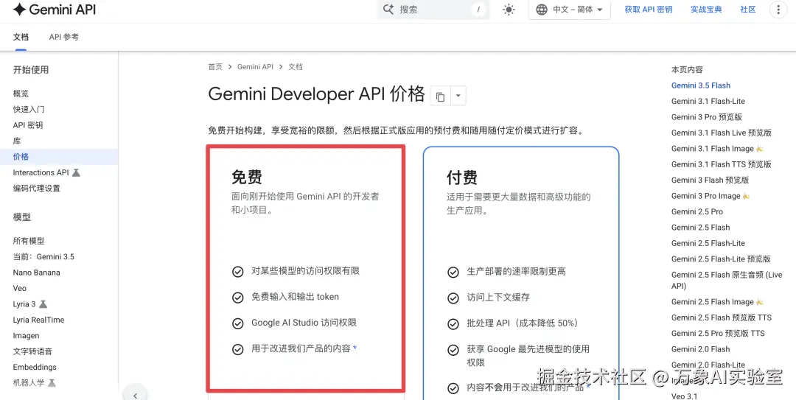Open the 社区 link
The image size is (796, 400).
(x=748, y=10)
